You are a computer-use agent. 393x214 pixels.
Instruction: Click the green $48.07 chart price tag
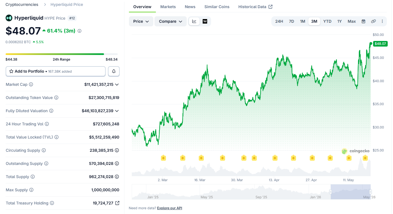[x=380, y=43]
